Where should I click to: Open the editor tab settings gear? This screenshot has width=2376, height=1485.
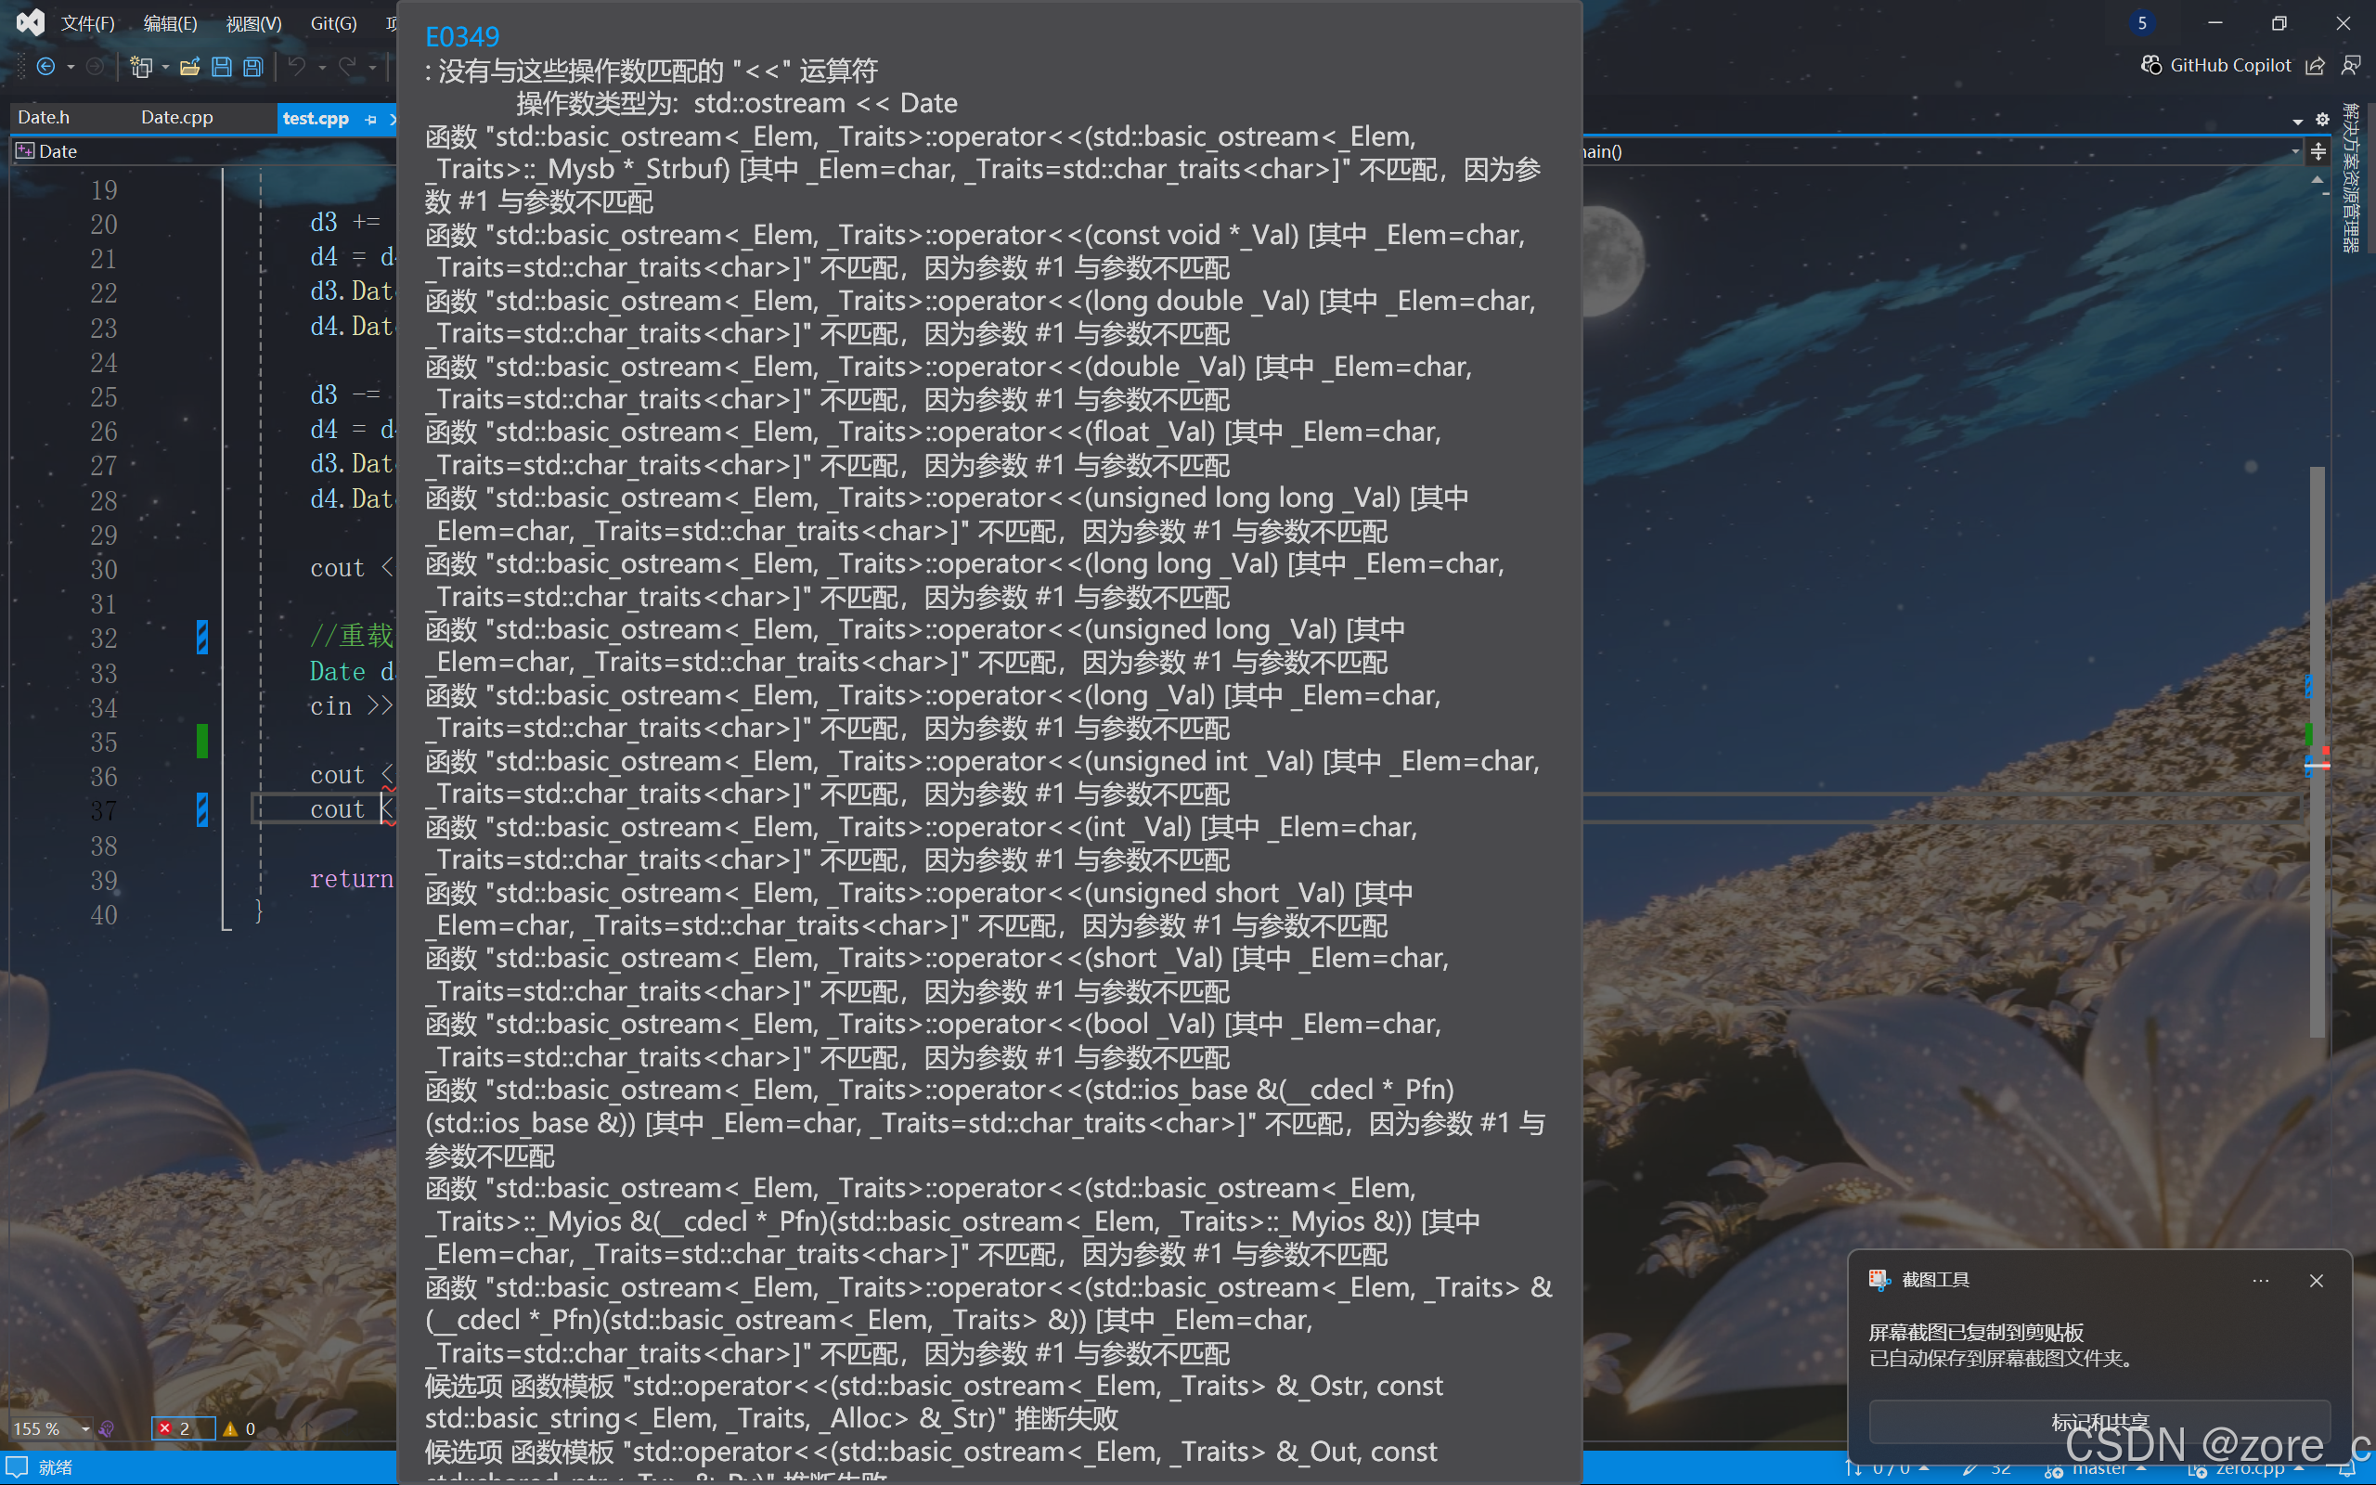point(2322,120)
